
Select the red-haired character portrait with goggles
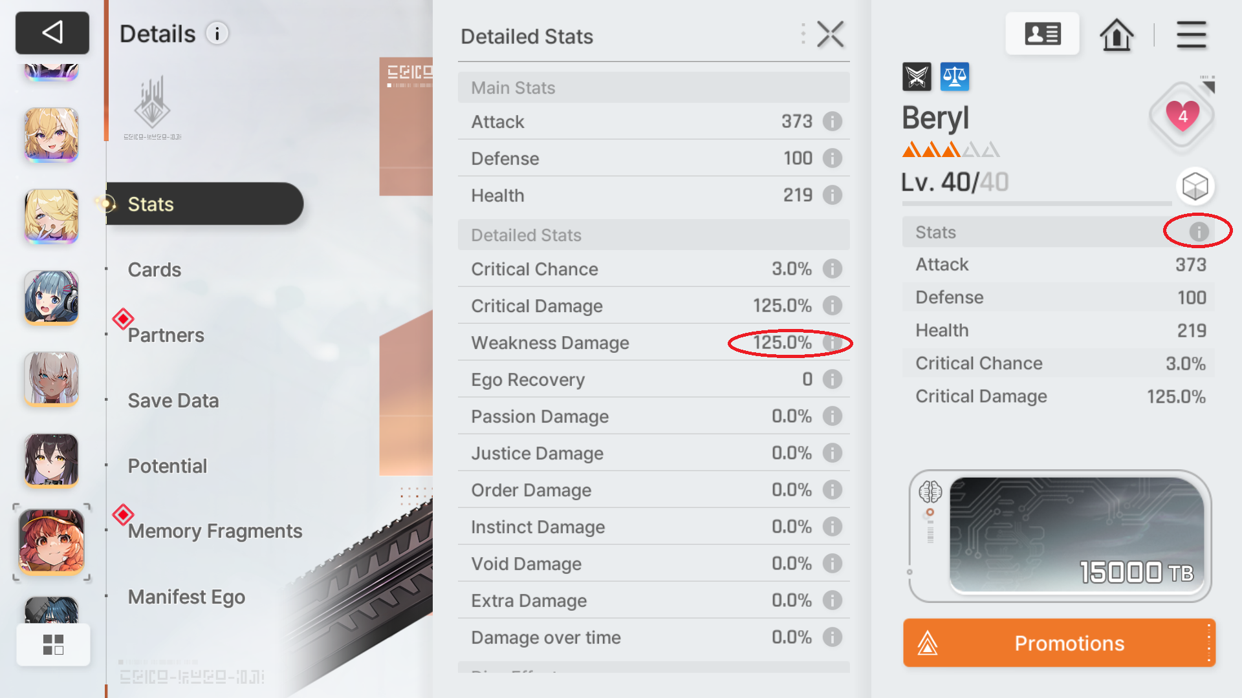(x=52, y=542)
